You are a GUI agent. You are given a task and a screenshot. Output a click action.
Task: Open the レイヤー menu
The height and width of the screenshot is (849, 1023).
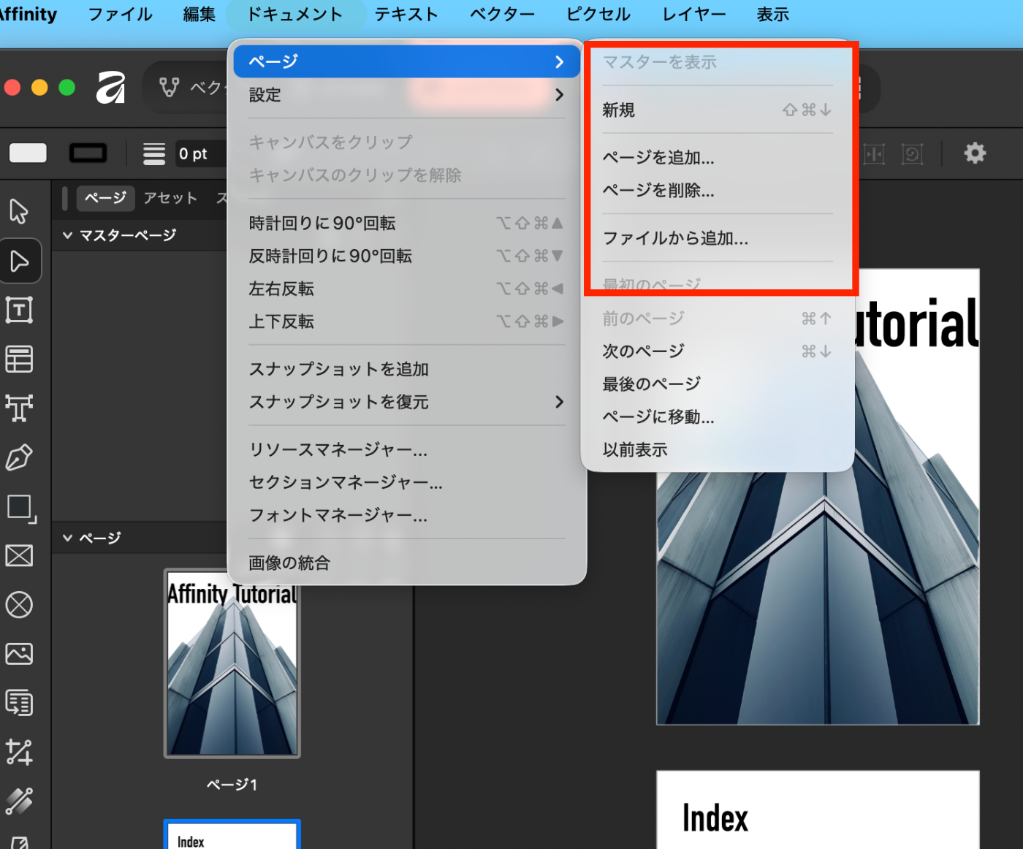(x=694, y=15)
